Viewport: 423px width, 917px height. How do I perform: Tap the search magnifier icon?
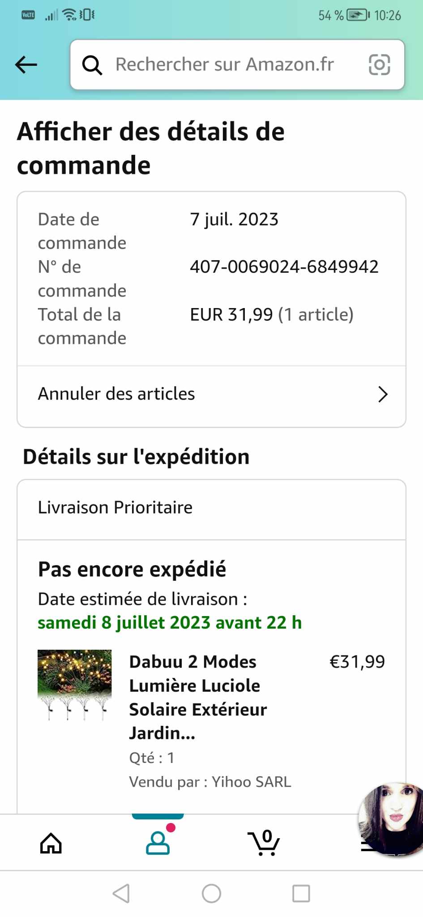pyautogui.click(x=92, y=65)
